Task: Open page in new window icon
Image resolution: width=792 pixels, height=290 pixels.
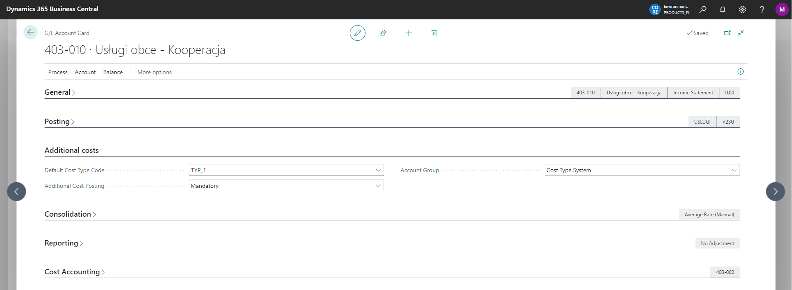Action: click(x=727, y=33)
